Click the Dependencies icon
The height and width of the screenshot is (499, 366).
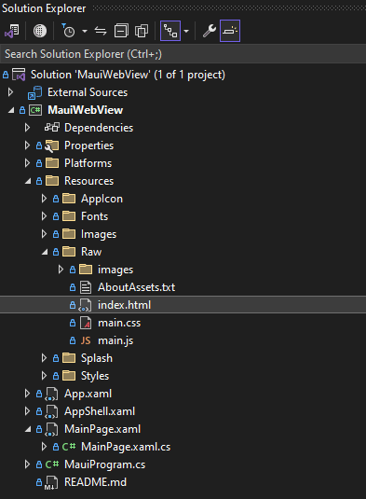(x=52, y=128)
